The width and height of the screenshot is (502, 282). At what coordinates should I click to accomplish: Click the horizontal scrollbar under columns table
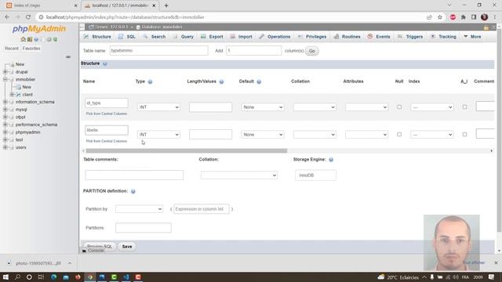coord(187,150)
